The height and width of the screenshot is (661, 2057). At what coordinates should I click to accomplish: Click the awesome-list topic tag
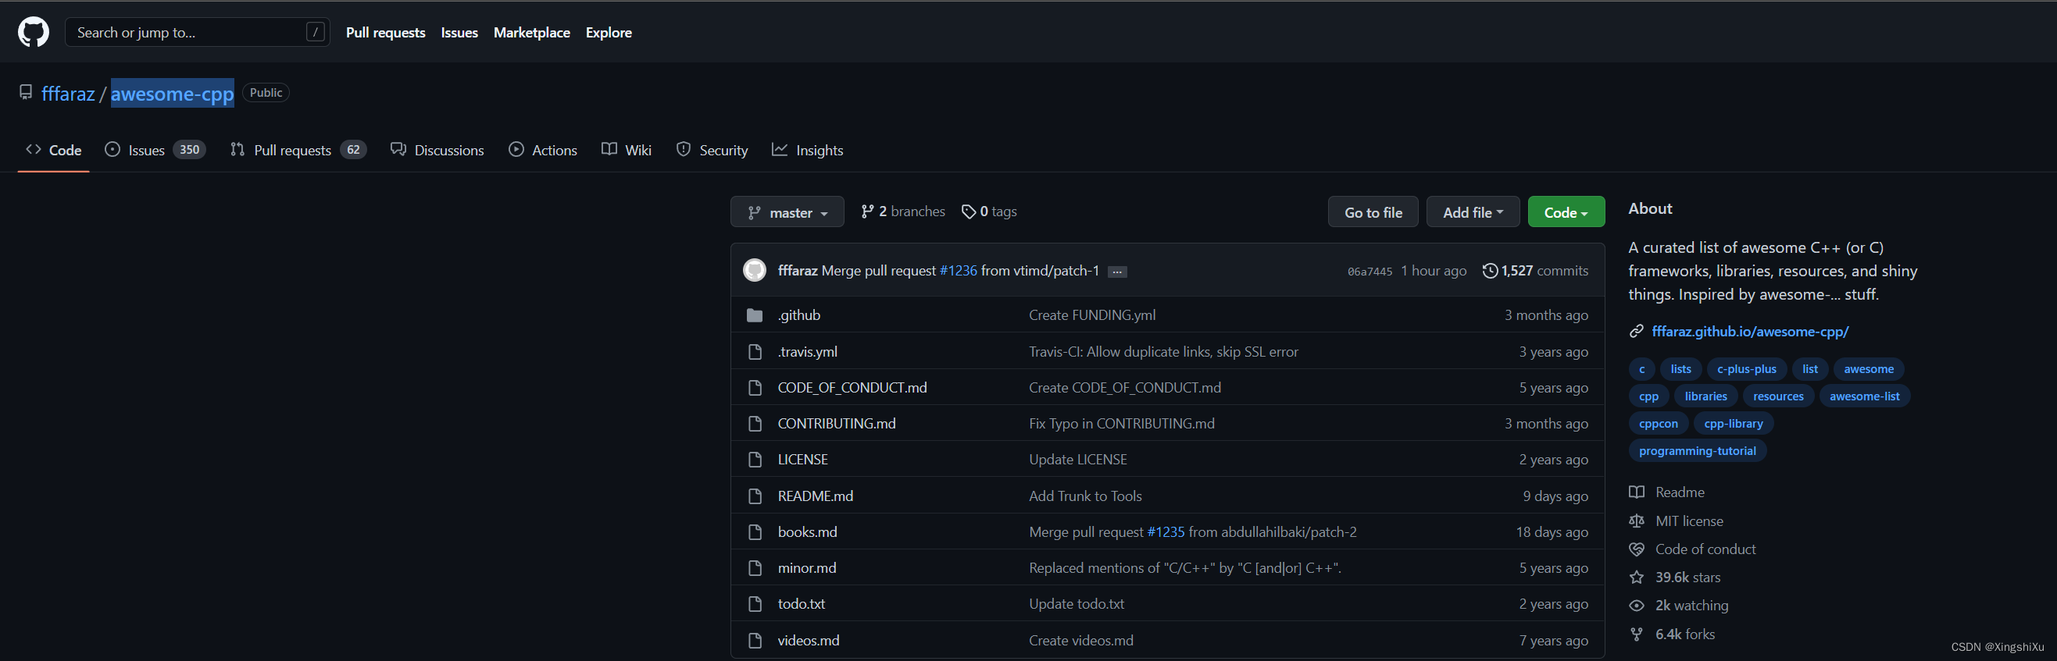(1864, 396)
